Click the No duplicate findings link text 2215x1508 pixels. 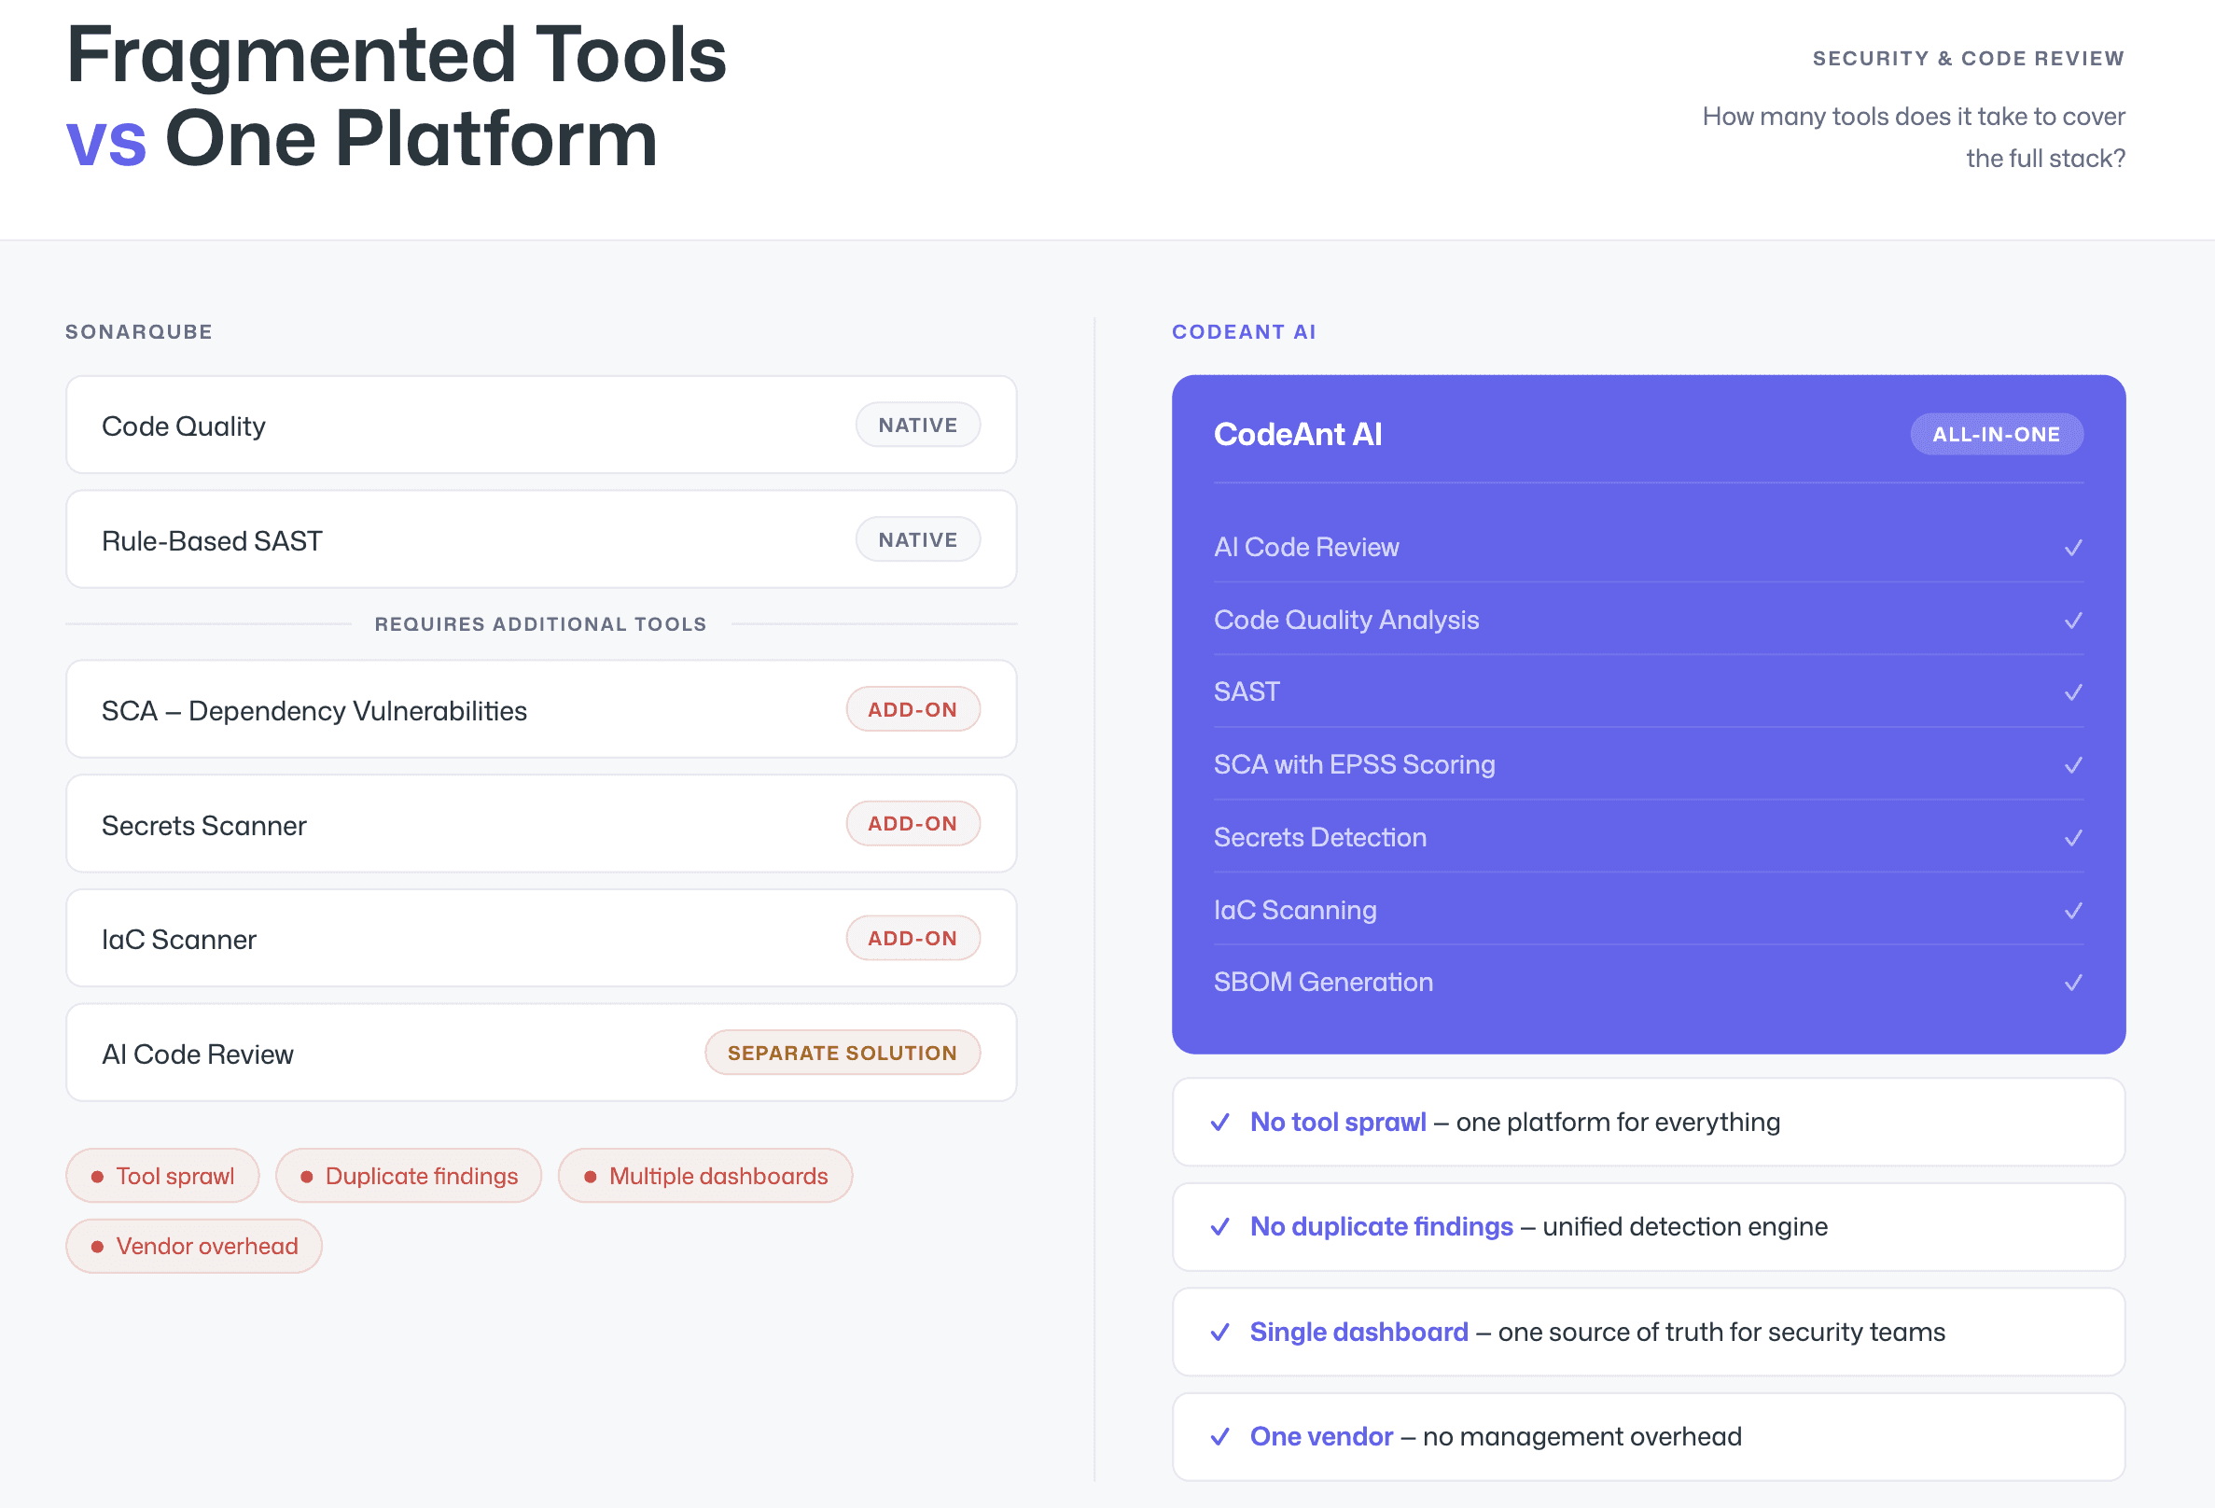click(x=1381, y=1227)
